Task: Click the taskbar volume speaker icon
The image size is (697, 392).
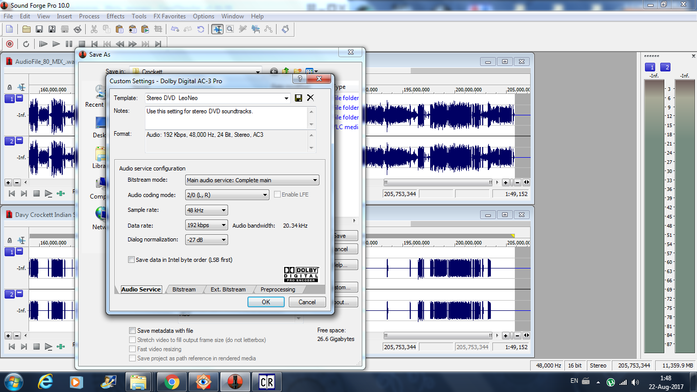Action: tap(635, 382)
